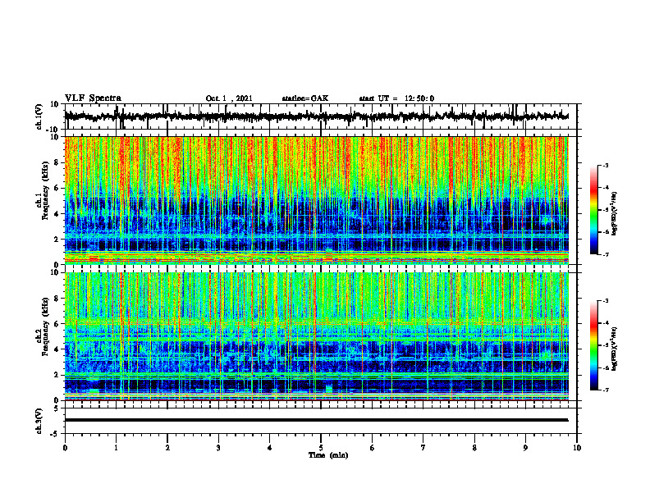650x502 pixels.
Task: Click time axis tick label "4"
Action: pos(269,448)
